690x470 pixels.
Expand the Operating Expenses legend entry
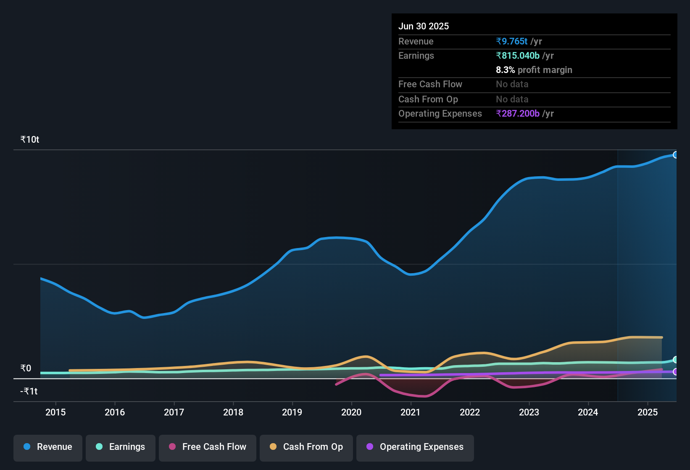coord(415,447)
